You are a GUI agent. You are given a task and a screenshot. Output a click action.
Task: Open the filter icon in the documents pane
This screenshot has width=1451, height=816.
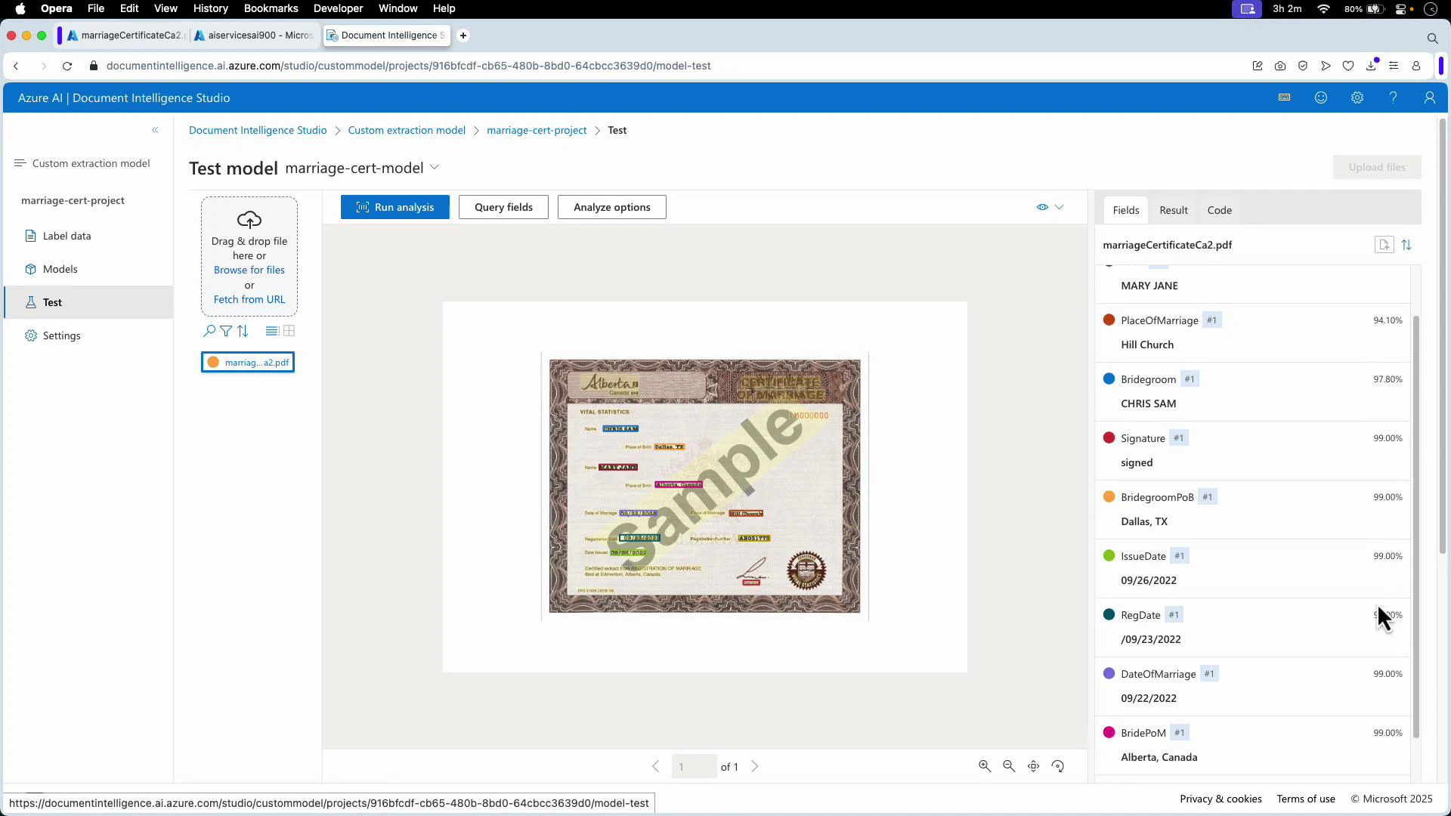(226, 331)
